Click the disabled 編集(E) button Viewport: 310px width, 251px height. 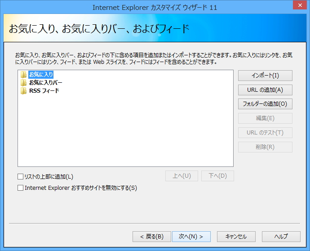pos(265,118)
